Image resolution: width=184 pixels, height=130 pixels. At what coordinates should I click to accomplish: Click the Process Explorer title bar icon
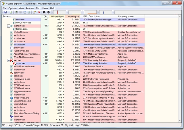[x=3, y=3]
